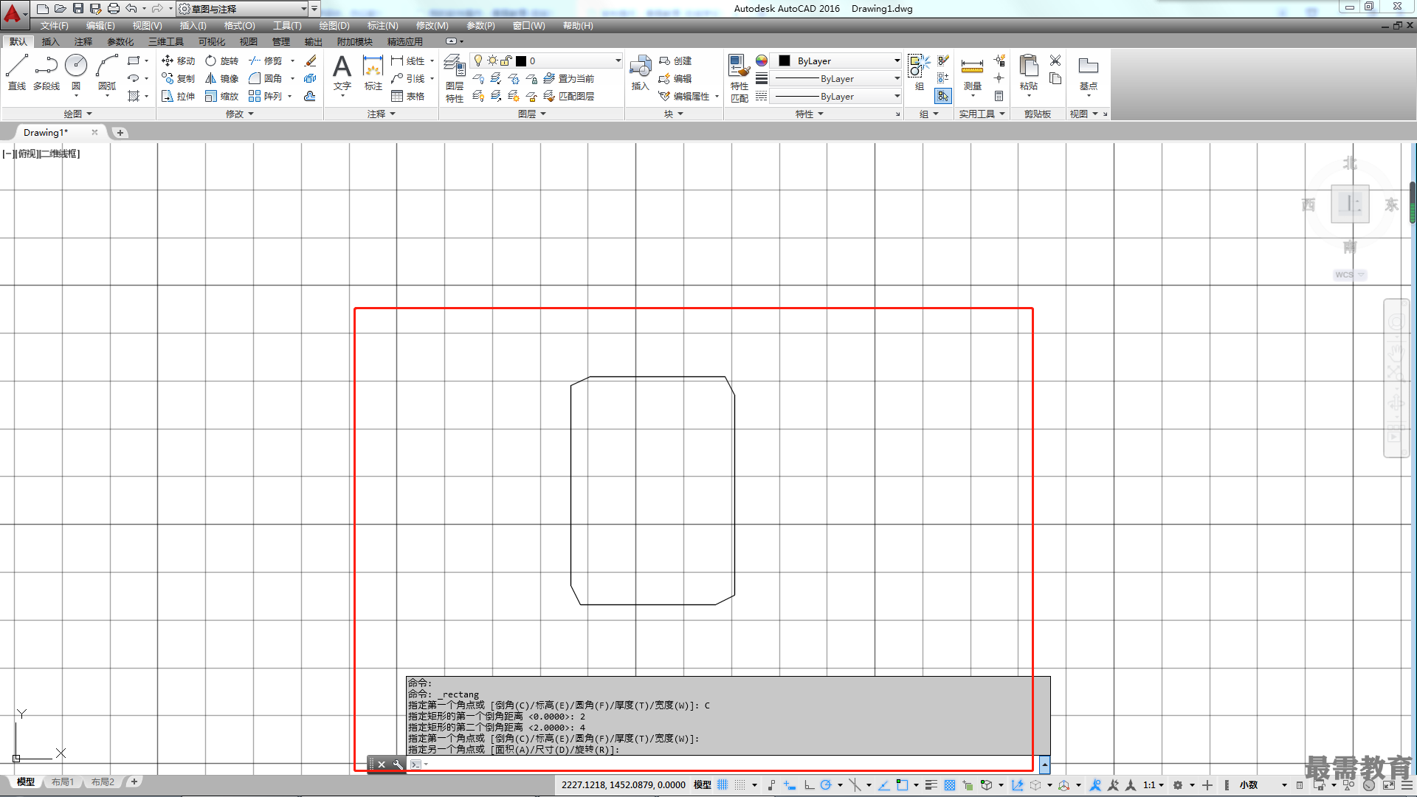Click the 置为当前 layer button

(x=568, y=78)
